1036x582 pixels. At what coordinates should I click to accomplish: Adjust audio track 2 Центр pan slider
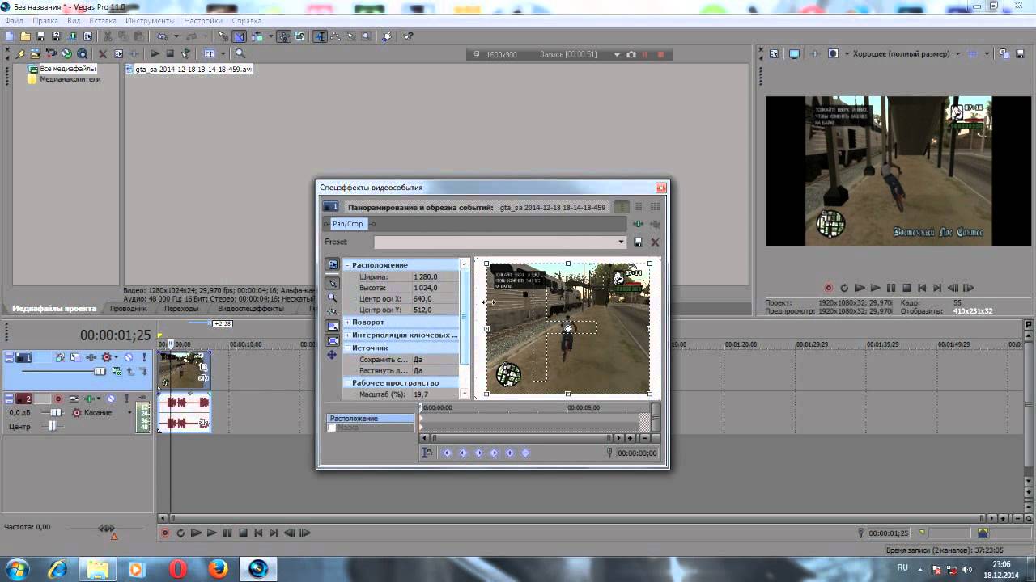(x=53, y=426)
